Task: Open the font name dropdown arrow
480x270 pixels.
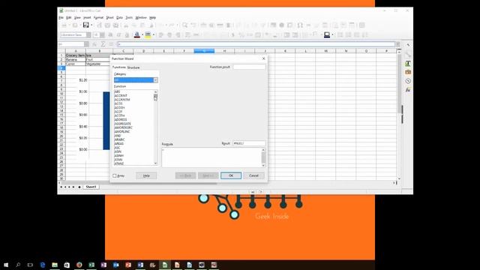Action: point(88,35)
